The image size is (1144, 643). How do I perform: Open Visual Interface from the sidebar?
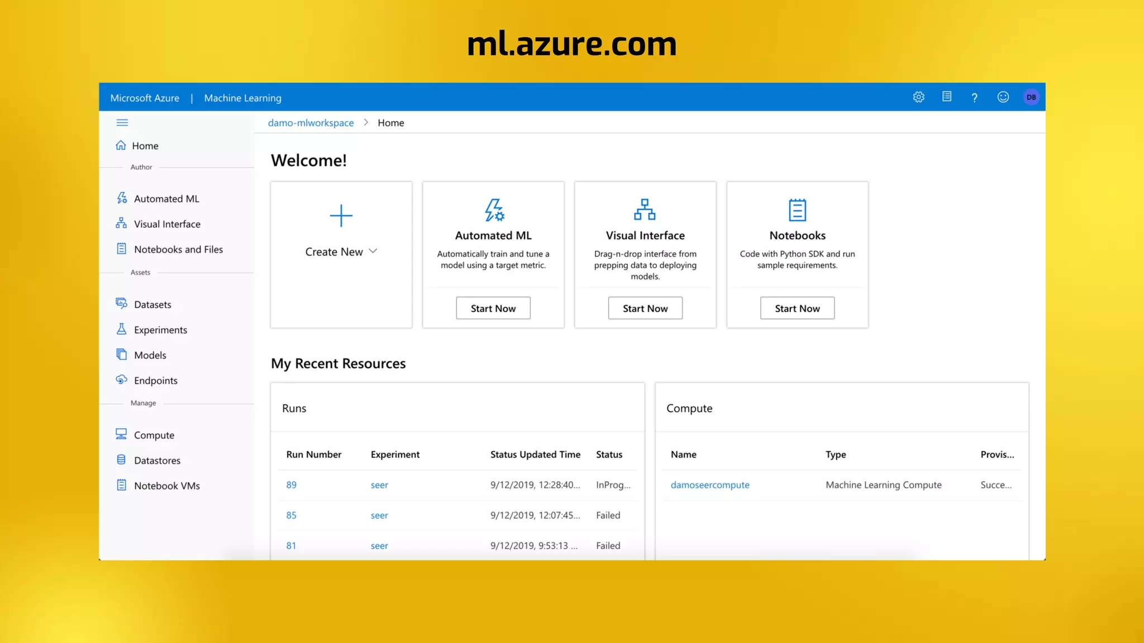click(167, 224)
